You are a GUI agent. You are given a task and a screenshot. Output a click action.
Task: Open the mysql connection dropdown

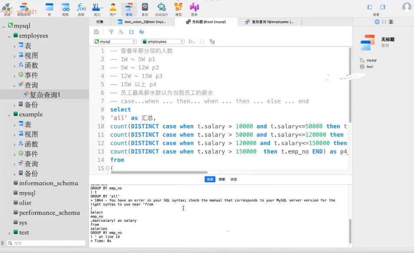[116, 42]
